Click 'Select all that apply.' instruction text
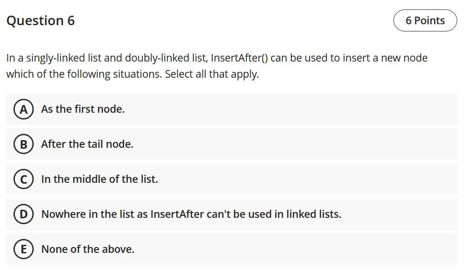 click(212, 74)
